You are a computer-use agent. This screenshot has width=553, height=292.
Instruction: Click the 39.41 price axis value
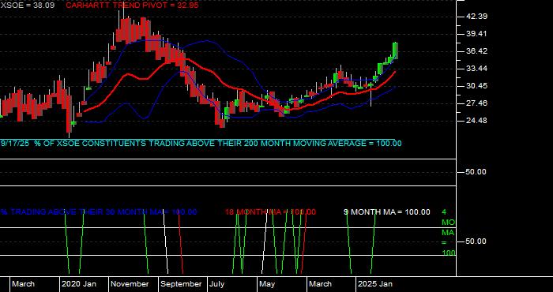click(477, 34)
